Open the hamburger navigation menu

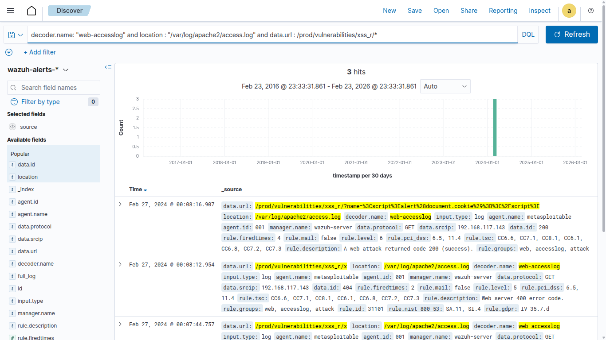coord(11,11)
